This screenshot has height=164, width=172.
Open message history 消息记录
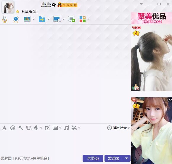tap(117, 128)
